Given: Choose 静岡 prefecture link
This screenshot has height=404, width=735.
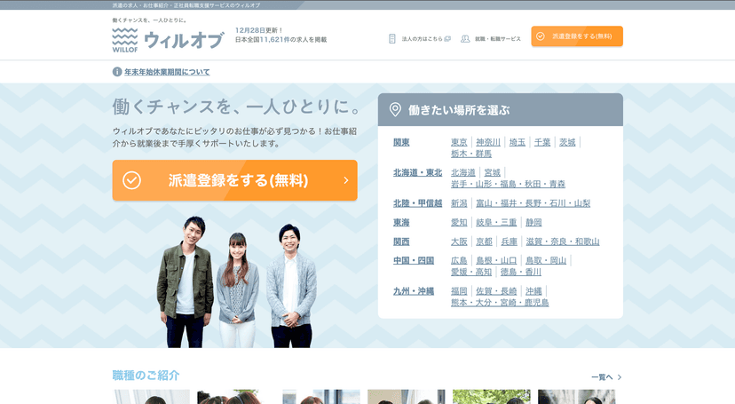Looking at the screenshot, I should [x=533, y=222].
